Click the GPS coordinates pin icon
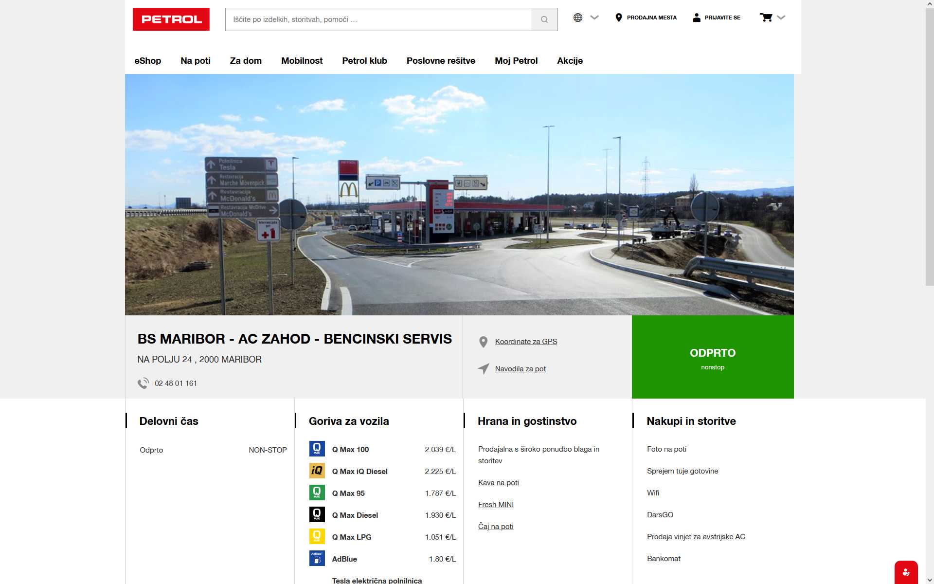 tap(483, 341)
